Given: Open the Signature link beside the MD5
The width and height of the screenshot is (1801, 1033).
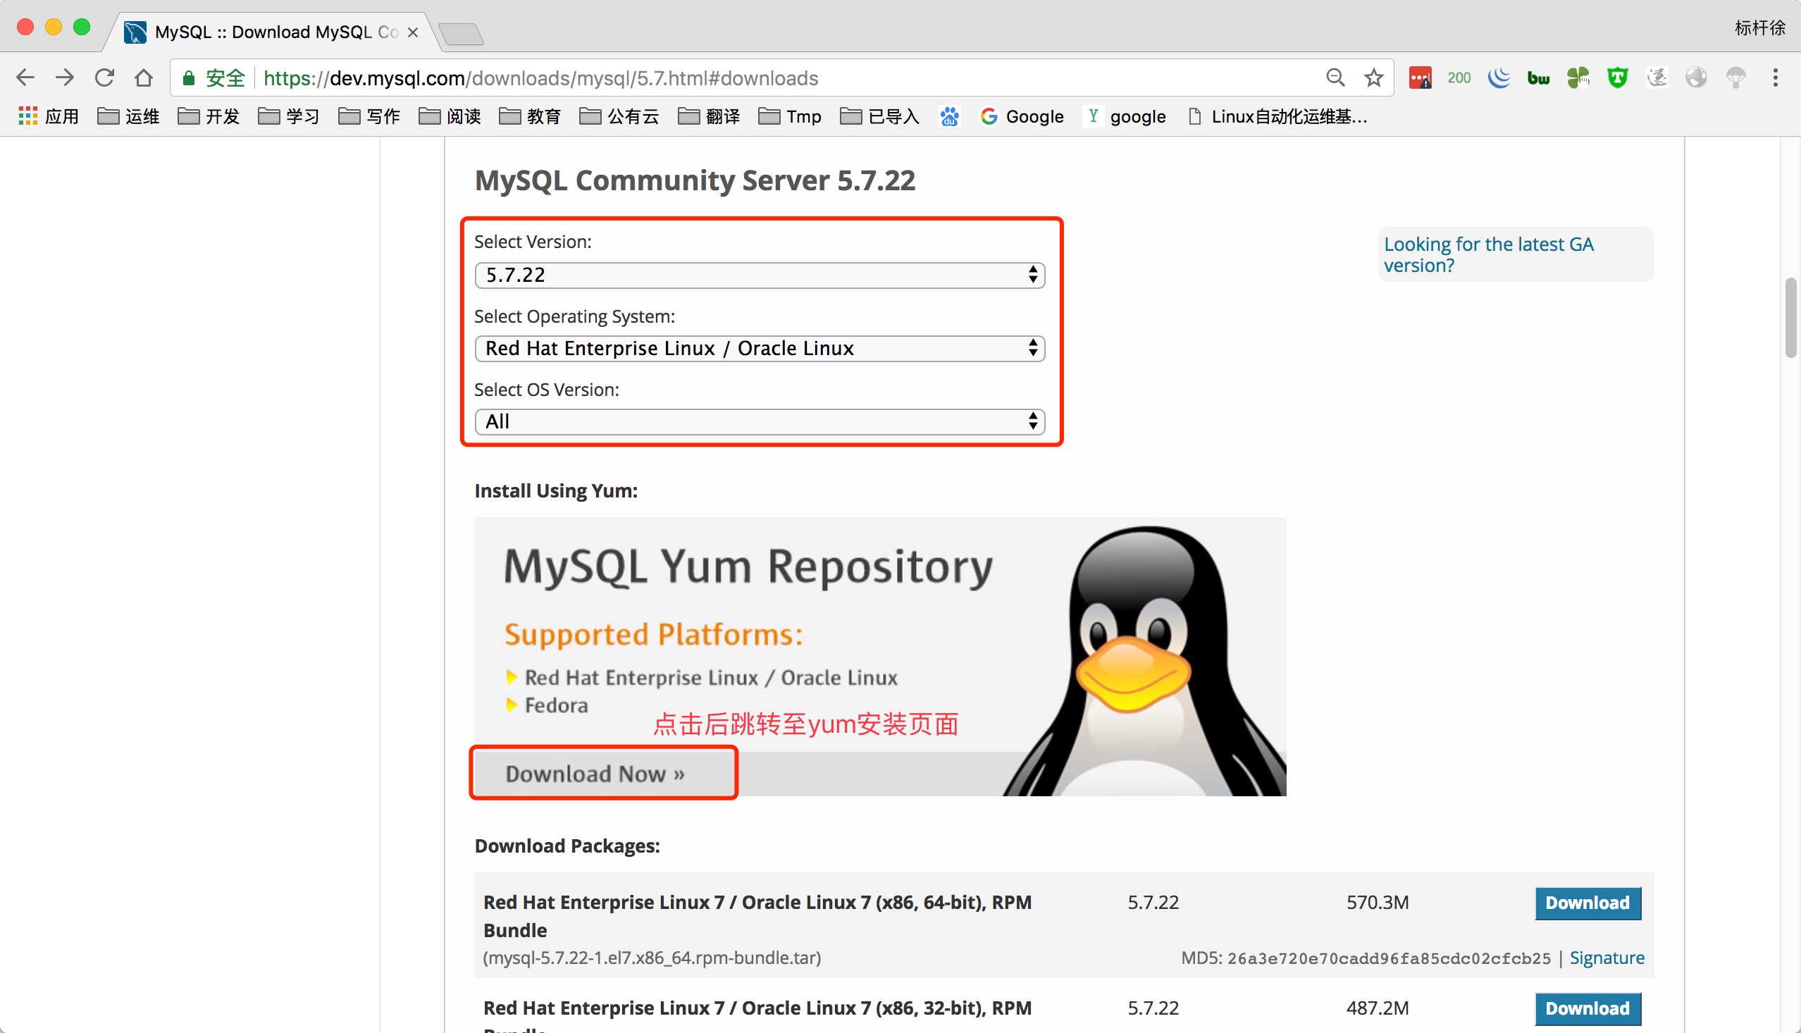Looking at the screenshot, I should click(1607, 958).
